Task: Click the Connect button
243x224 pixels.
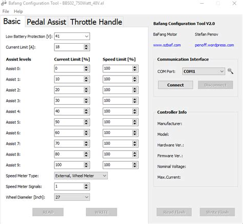Action: tap(175, 85)
